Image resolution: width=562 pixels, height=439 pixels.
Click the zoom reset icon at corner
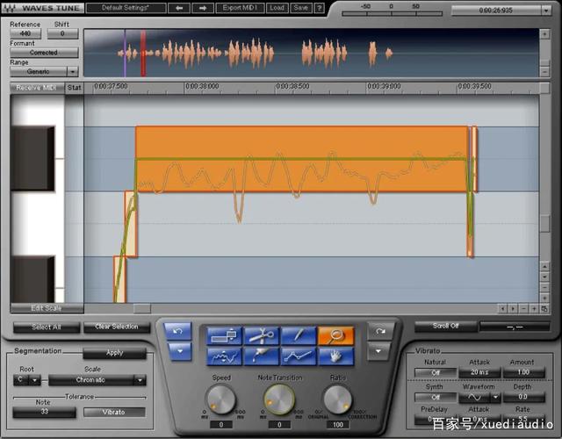(x=544, y=308)
